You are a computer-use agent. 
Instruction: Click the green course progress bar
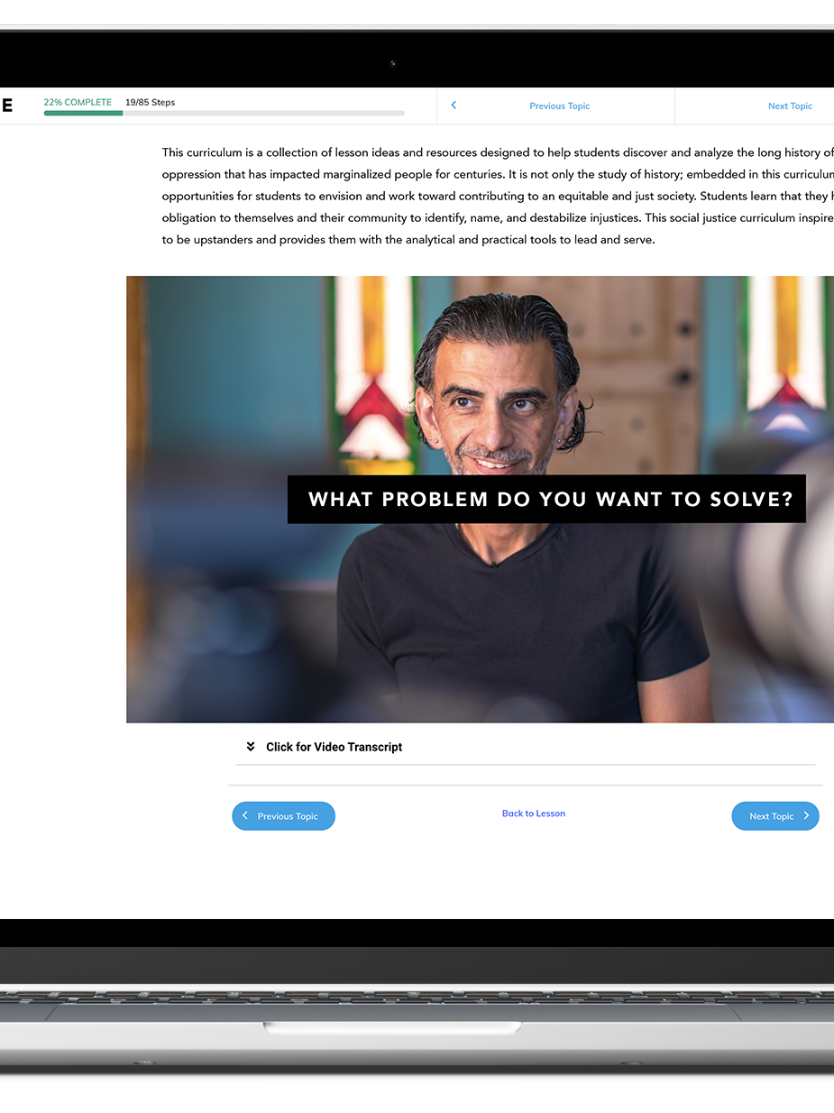click(83, 113)
